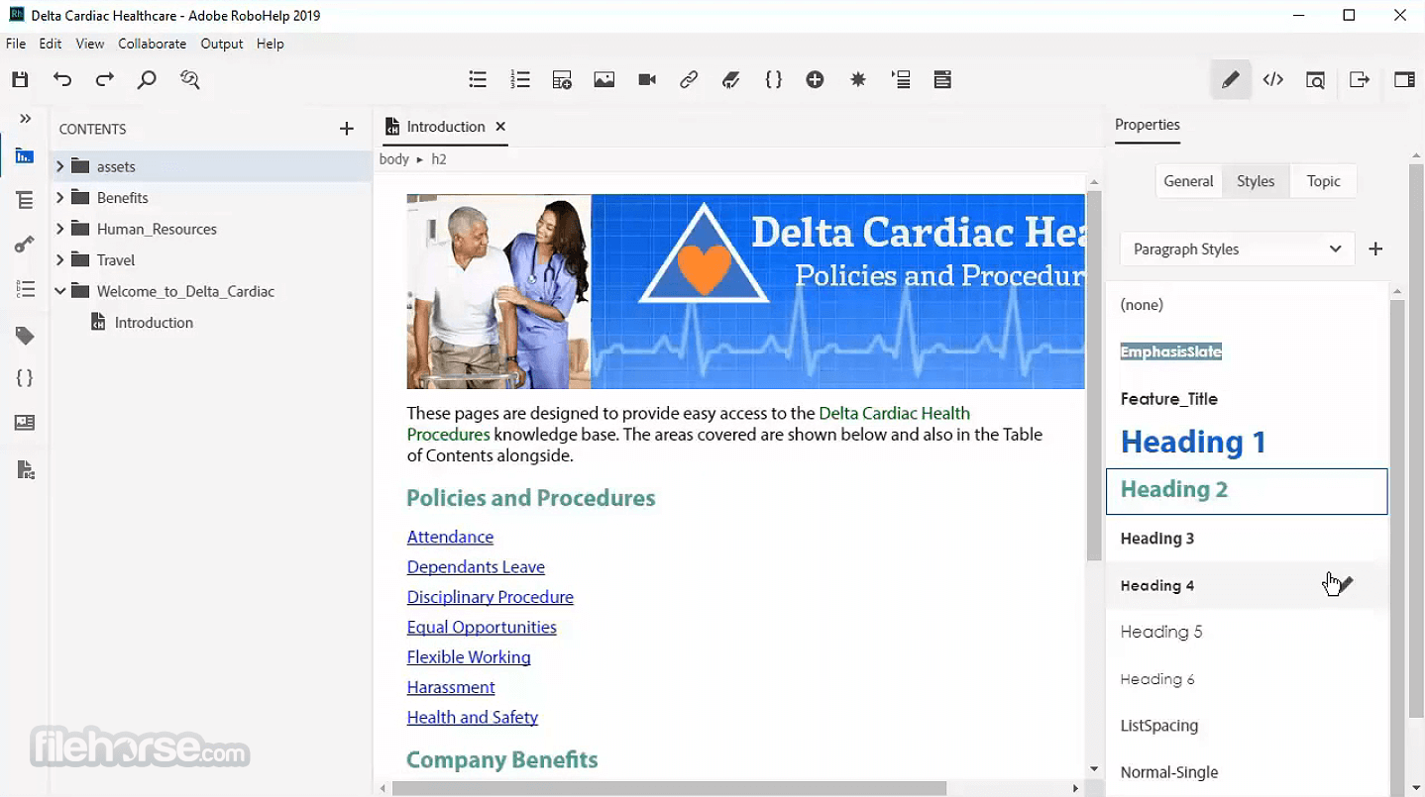Image resolution: width=1425 pixels, height=797 pixels.
Task: Save the project with the floppy disk icon
Action: tap(20, 80)
